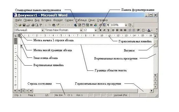Open the Вид menu
This screenshot has width=179, height=112.
[37, 20]
